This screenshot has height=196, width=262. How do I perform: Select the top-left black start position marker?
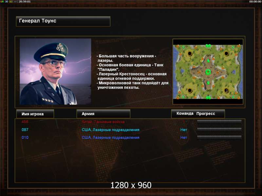190,54
